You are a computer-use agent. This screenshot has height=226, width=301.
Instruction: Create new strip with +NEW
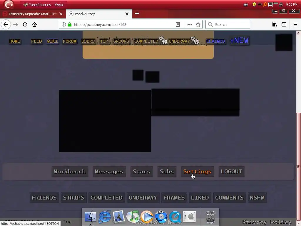[x=239, y=41]
